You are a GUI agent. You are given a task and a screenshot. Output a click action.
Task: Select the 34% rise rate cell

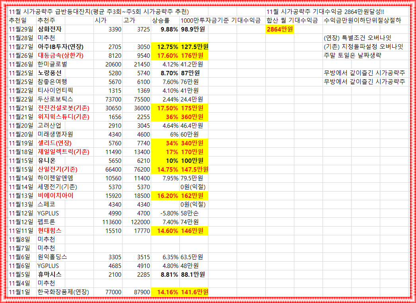(165, 143)
